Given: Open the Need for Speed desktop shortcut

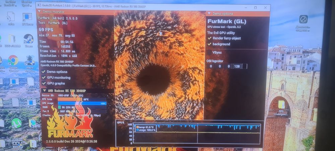Looking at the screenshot, I should click(x=27, y=3).
